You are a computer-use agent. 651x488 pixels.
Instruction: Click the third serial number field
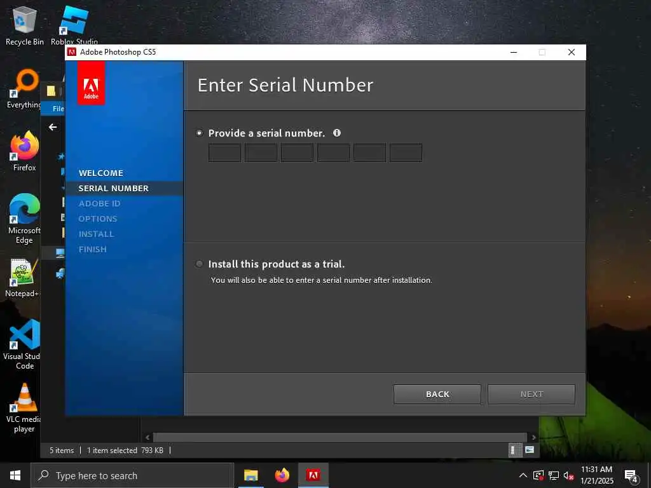click(x=298, y=152)
